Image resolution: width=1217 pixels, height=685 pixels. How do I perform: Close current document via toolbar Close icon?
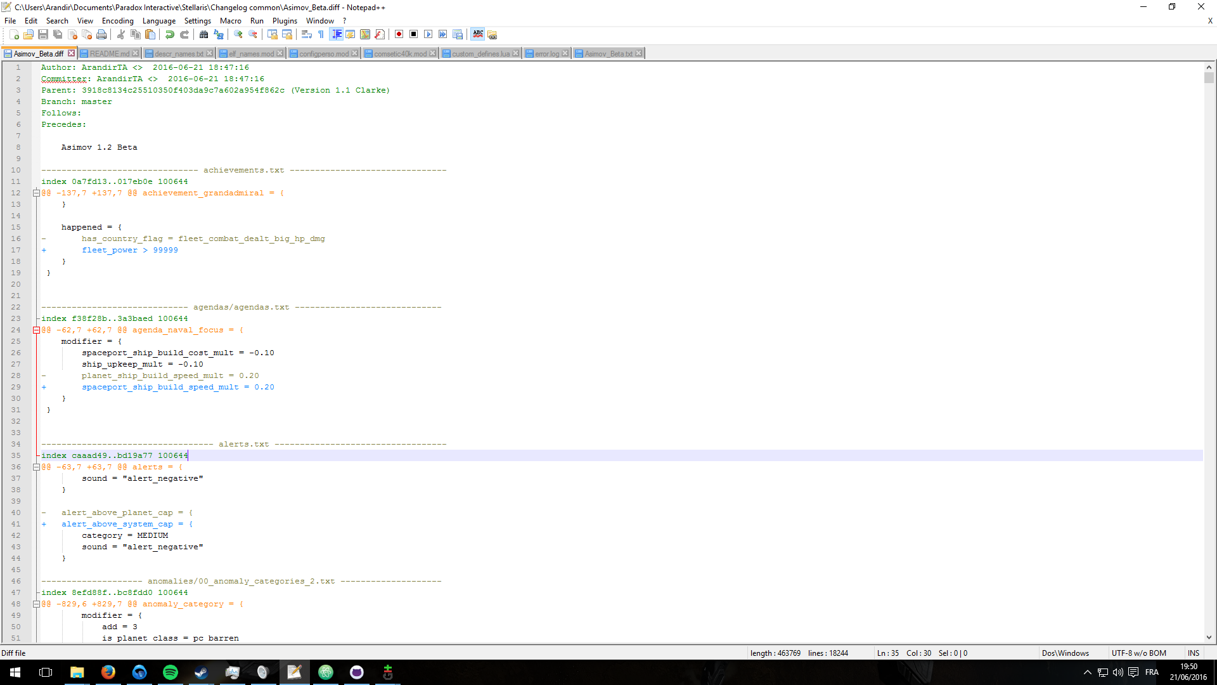pos(72,34)
